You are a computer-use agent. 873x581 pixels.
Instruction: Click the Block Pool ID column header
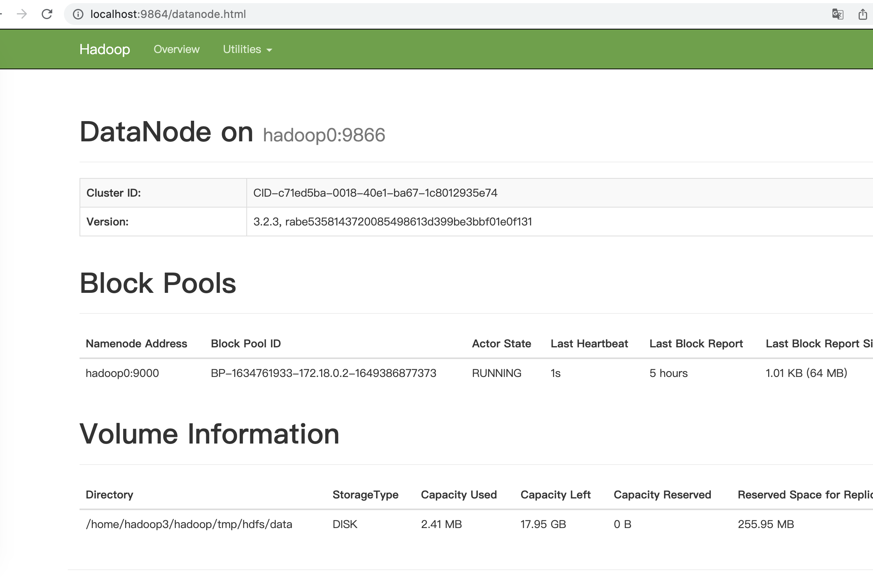tap(246, 343)
